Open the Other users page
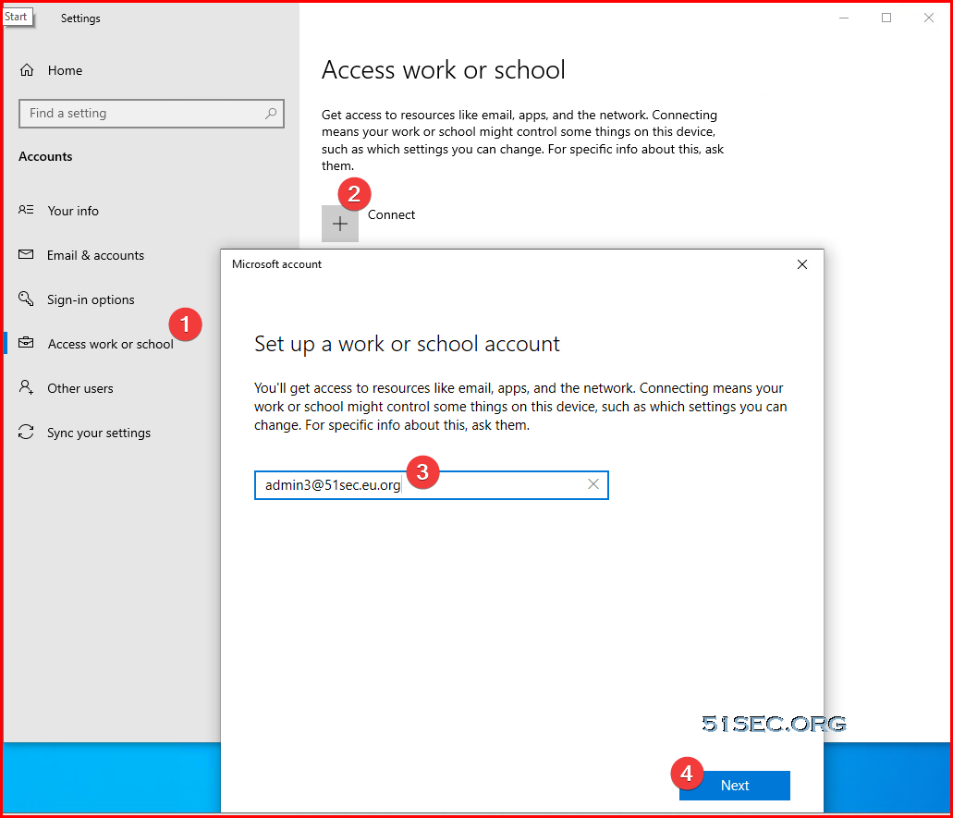This screenshot has height=818, width=953. coord(80,388)
